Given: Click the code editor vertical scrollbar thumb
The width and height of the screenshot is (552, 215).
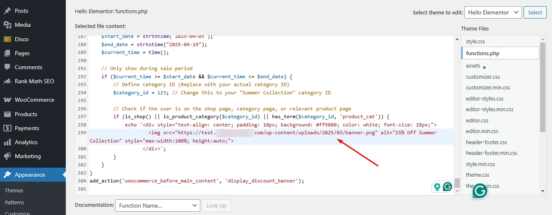Looking at the screenshot, I should (457, 183).
